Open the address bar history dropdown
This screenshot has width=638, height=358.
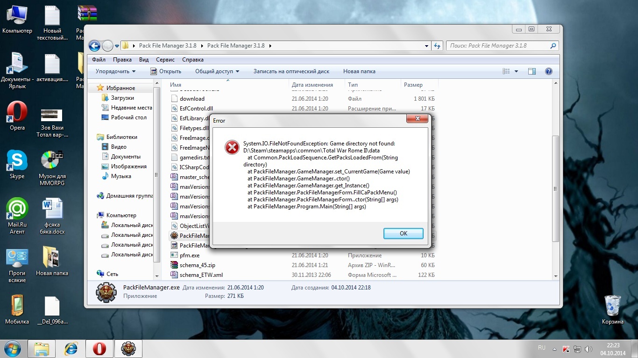pos(426,46)
